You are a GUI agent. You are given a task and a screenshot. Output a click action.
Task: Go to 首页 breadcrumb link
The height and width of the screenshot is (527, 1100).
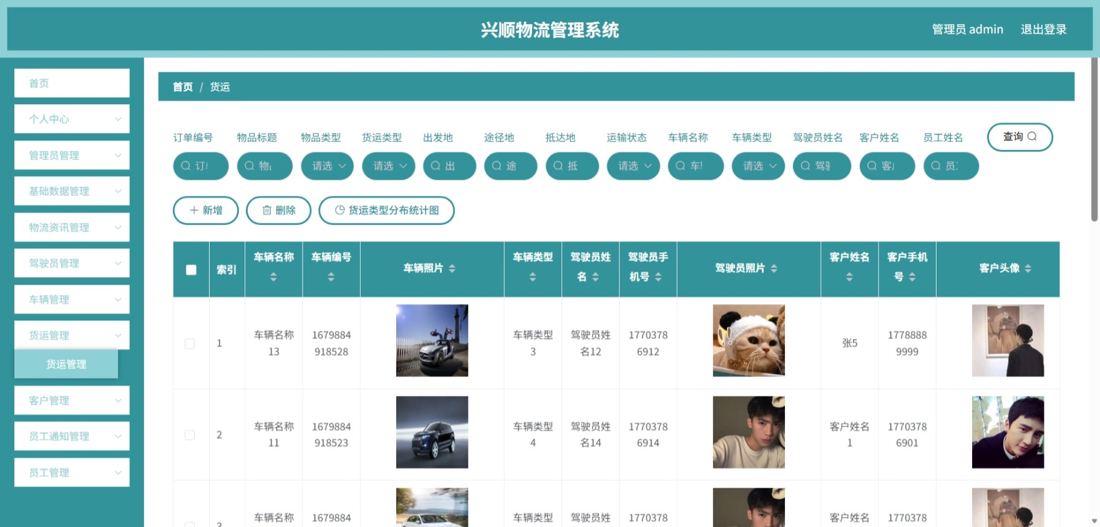(183, 87)
